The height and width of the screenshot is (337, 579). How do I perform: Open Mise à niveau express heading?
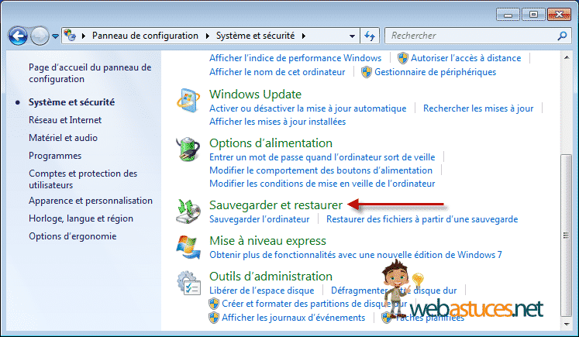point(267,241)
